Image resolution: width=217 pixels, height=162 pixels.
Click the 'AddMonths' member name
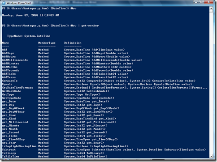pos(10,67)
